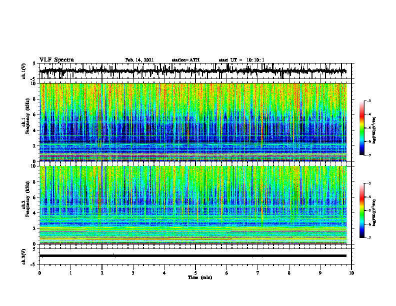This screenshot has height=306, width=396.
Task: Click the '5' volt tick on ch.1(V) axis
Action: [x=34, y=63]
